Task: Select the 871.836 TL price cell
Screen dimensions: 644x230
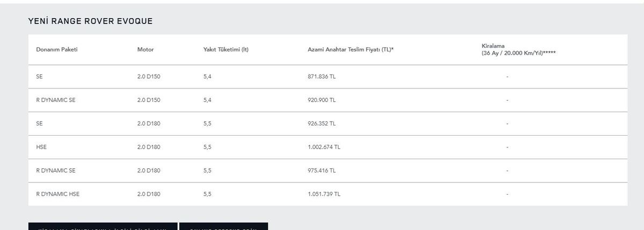Action: tap(321, 77)
